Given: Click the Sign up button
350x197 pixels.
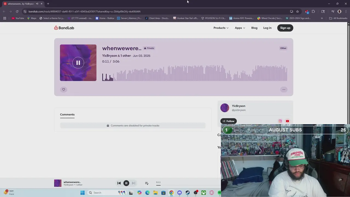Looking at the screenshot, I should (285, 28).
